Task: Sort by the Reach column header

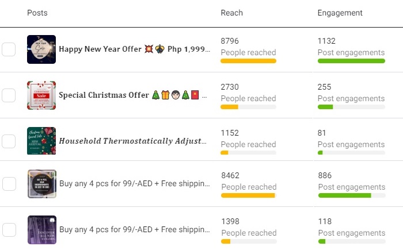Action: 232,13
